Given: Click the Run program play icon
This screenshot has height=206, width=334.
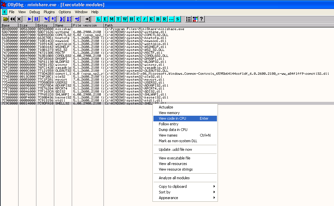Looking at the screenshot, I should pyautogui.click(x=30, y=19).
